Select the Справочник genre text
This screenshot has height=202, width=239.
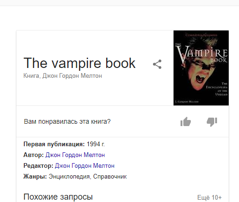(x=110, y=176)
